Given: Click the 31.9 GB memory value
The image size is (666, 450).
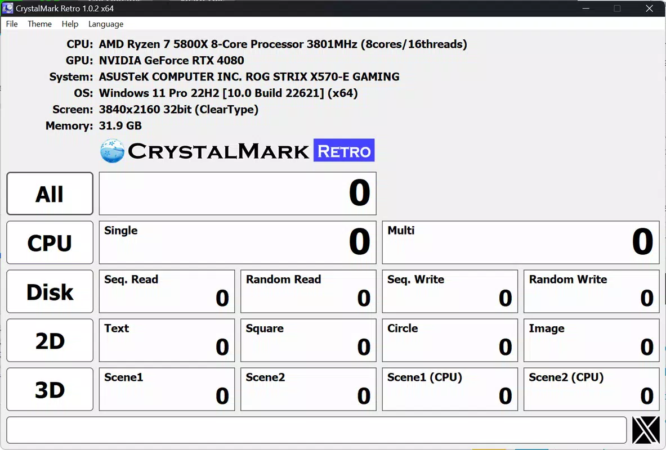Looking at the screenshot, I should (120, 125).
